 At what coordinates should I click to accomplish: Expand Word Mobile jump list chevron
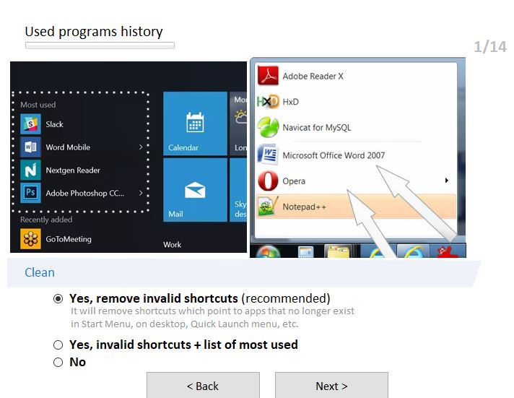141,147
